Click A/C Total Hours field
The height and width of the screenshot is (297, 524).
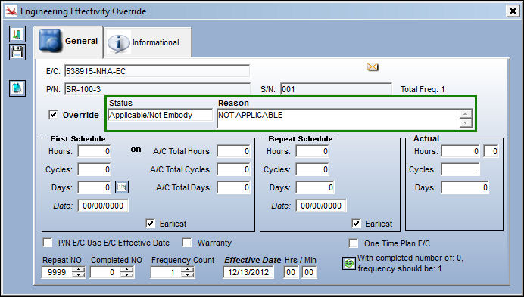click(233, 151)
